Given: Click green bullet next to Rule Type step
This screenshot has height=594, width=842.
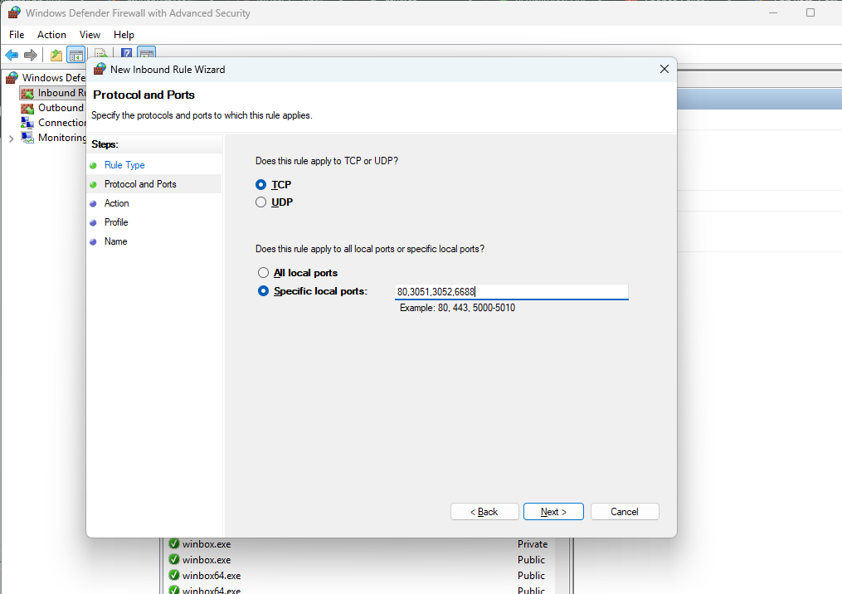Looking at the screenshot, I should point(94,165).
